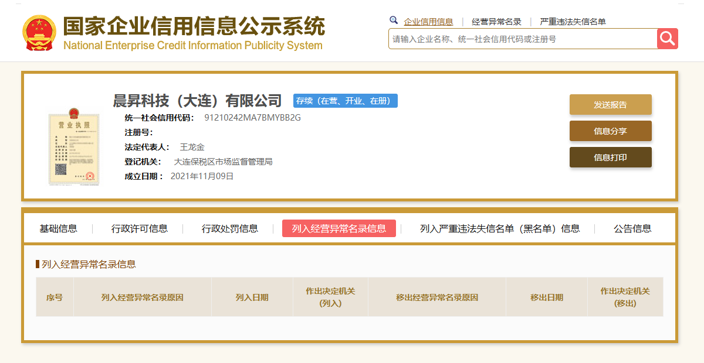Click the 移出日期 column header

coord(547,297)
